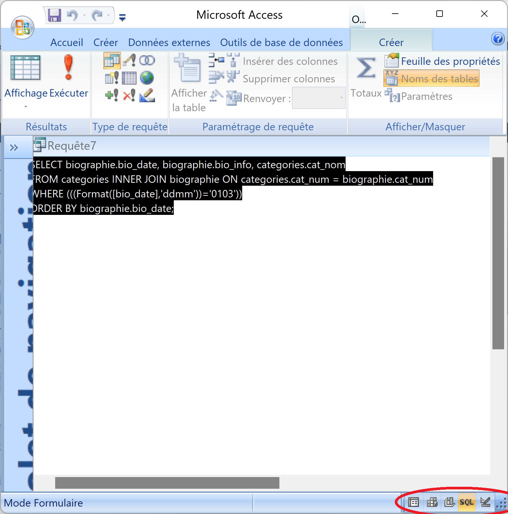Open the Créer tab next to Accueil

(x=106, y=42)
